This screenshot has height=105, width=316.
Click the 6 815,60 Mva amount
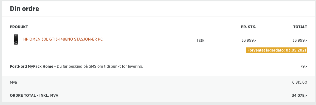(299, 82)
